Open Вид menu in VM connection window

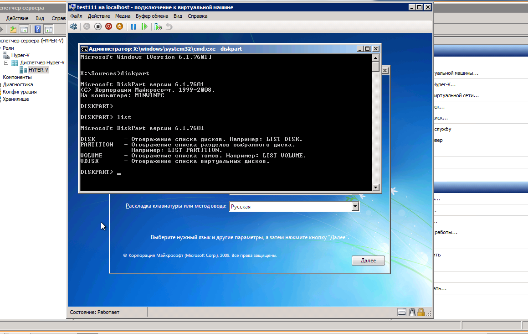[178, 16]
